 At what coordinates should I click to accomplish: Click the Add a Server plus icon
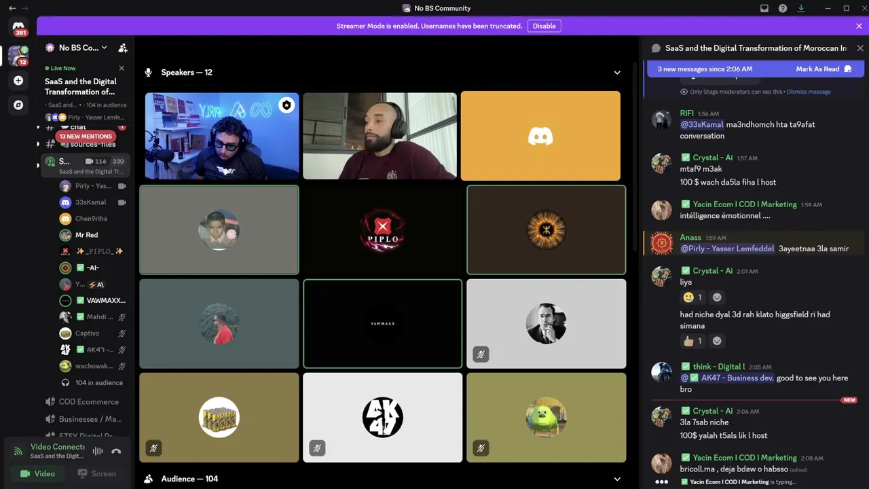point(18,81)
